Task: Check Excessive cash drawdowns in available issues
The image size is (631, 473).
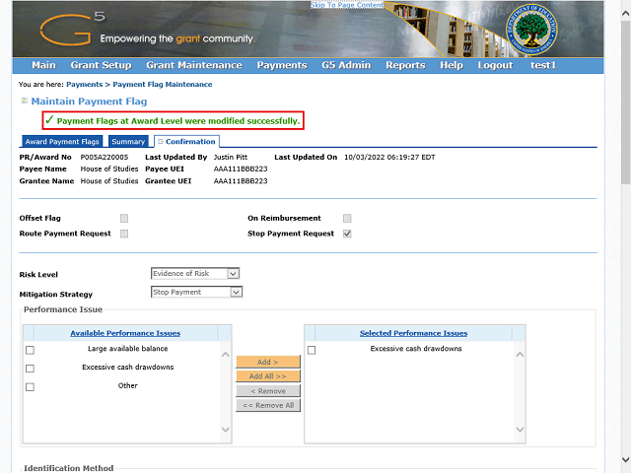Action: coord(30,369)
